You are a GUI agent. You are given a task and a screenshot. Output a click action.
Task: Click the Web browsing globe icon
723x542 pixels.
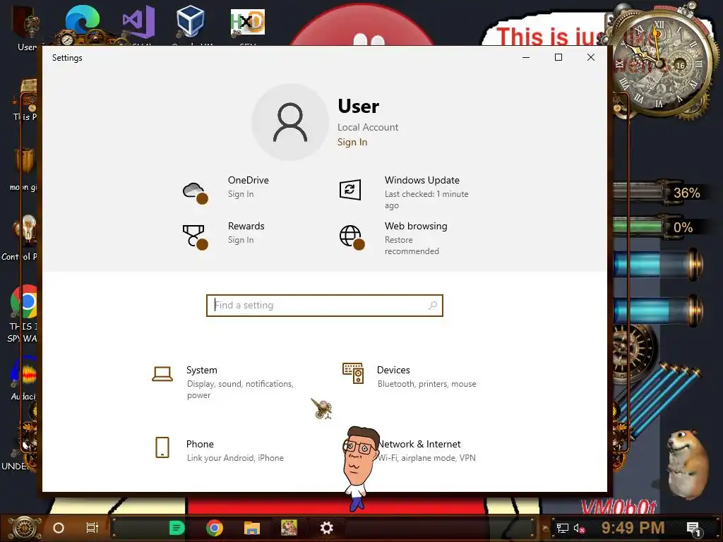(x=352, y=237)
